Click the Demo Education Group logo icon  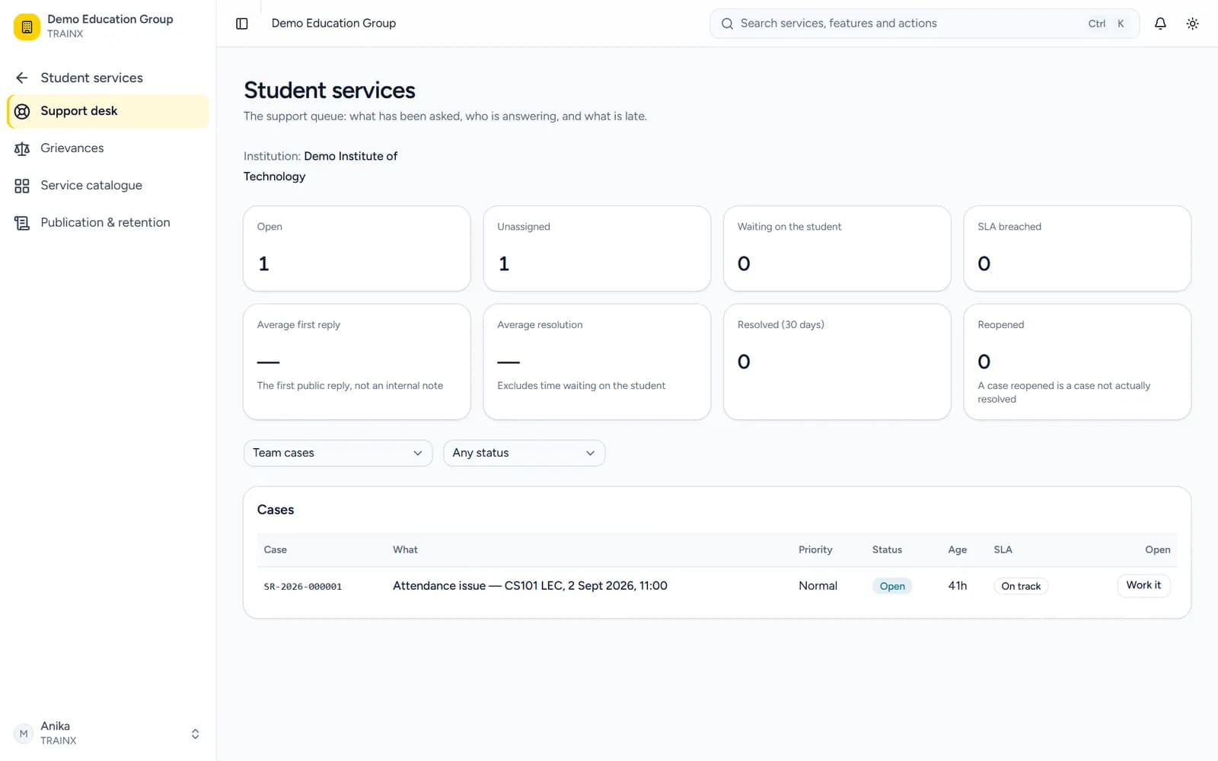(x=27, y=27)
